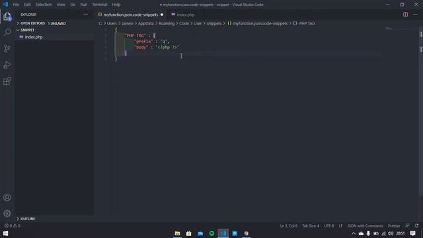Click the Prettier status bar item

tap(394, 225)
